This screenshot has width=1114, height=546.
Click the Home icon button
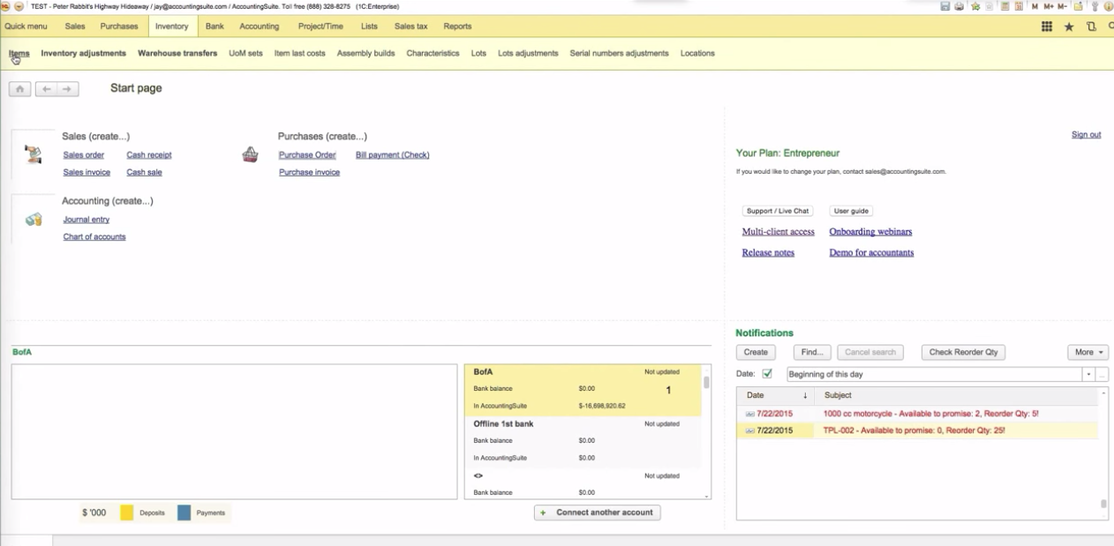(19, 89)
